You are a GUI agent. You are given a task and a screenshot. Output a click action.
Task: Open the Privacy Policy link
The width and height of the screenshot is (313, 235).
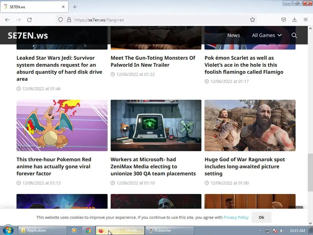pos(236,218)
